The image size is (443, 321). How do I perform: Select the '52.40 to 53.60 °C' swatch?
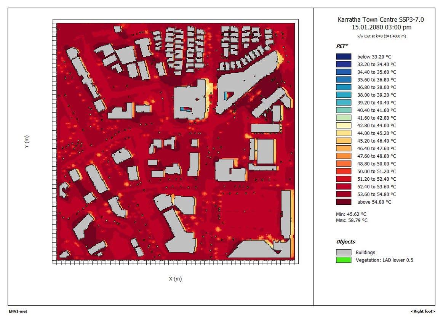344,186
